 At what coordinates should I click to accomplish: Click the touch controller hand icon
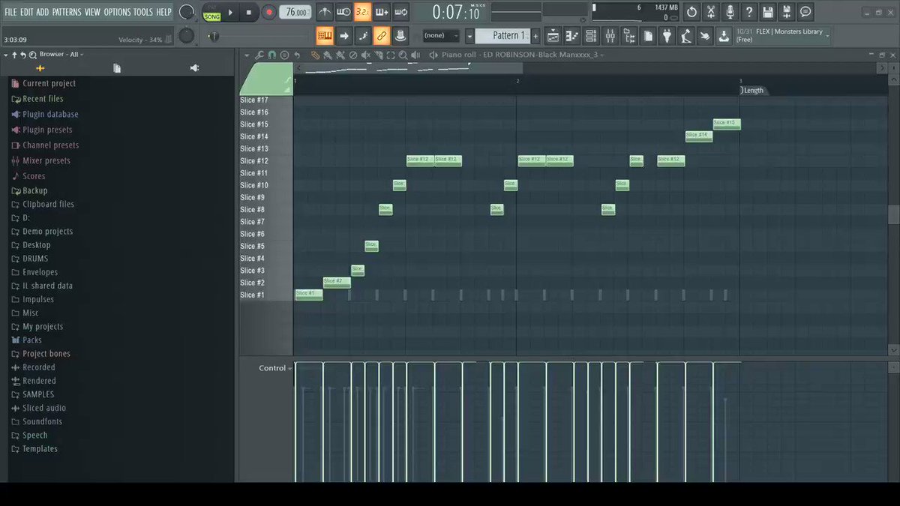[x=704, y=35]
